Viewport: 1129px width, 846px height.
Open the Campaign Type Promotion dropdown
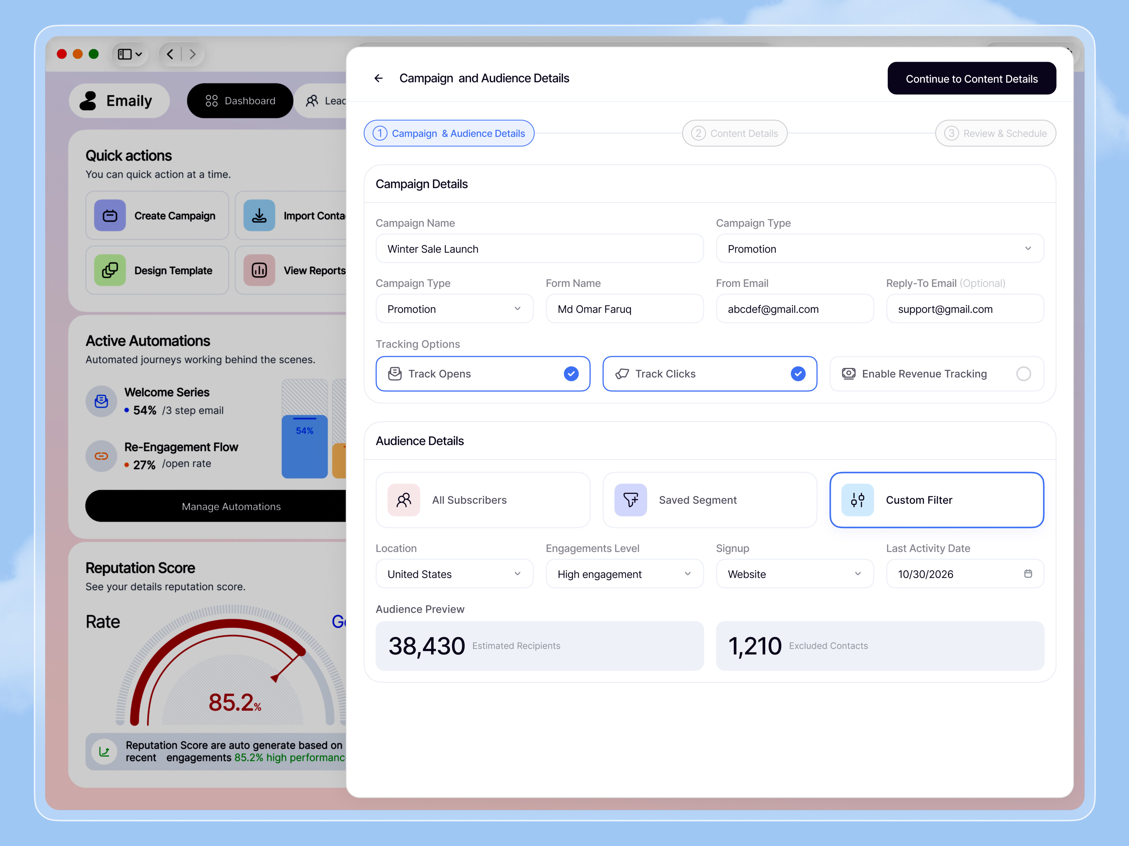pos(879,249)
